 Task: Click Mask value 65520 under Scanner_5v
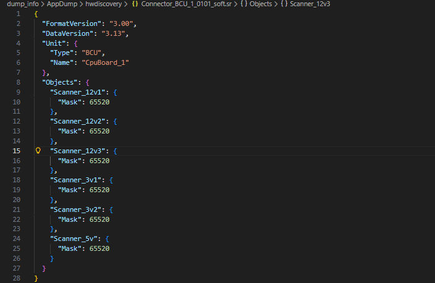pos(99,248)
